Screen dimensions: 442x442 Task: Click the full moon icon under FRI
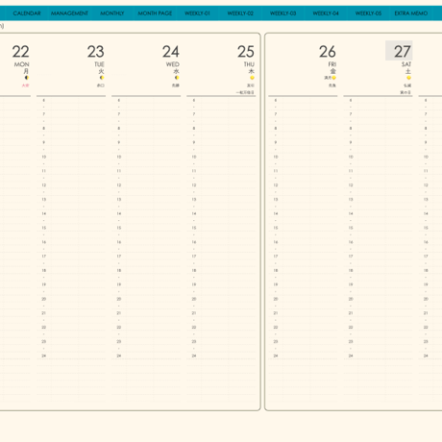333,78
